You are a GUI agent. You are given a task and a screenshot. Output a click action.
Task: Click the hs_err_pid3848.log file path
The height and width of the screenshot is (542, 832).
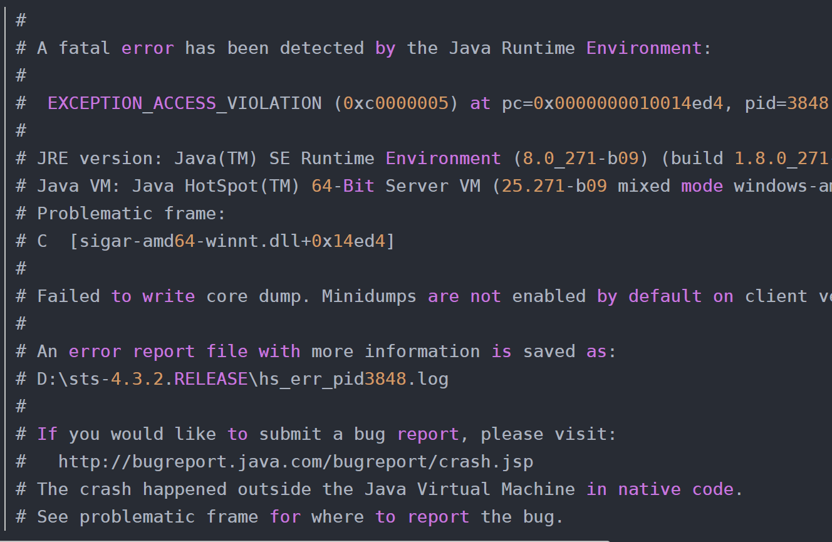click(x=242, y=379)
